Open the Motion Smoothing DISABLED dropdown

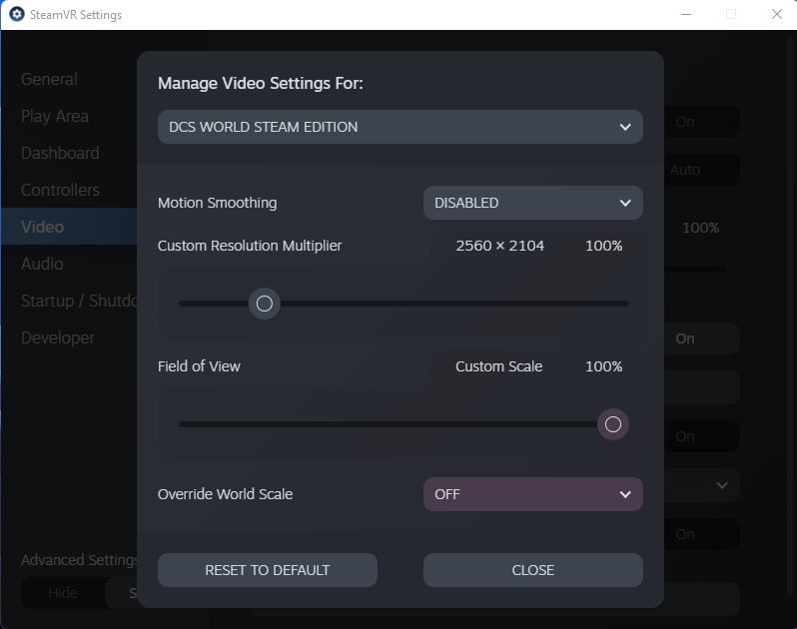[532, 203]
